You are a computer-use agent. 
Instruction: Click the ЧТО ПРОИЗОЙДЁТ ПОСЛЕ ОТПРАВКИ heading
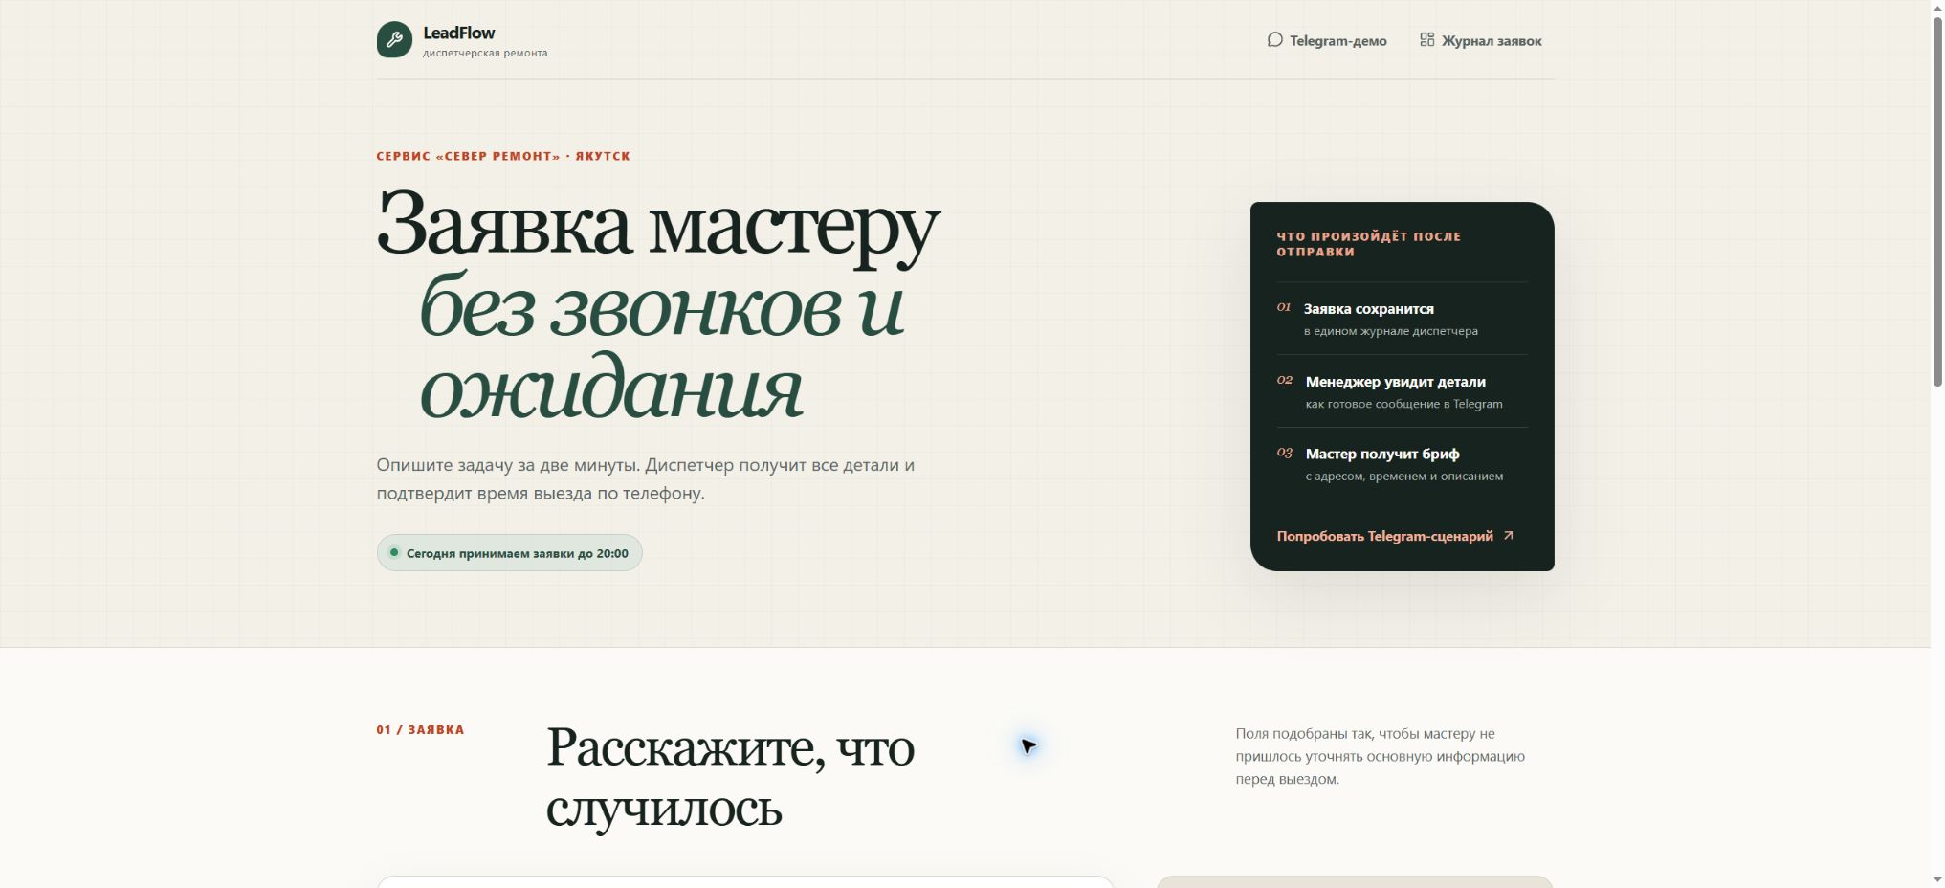click(1368, 244)
